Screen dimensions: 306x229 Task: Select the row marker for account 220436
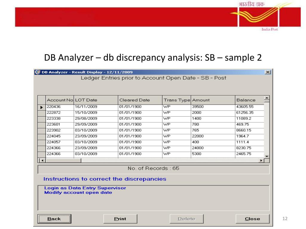pos(42,107)
